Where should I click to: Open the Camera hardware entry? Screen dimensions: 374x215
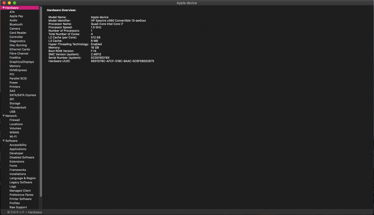point(15,29)
